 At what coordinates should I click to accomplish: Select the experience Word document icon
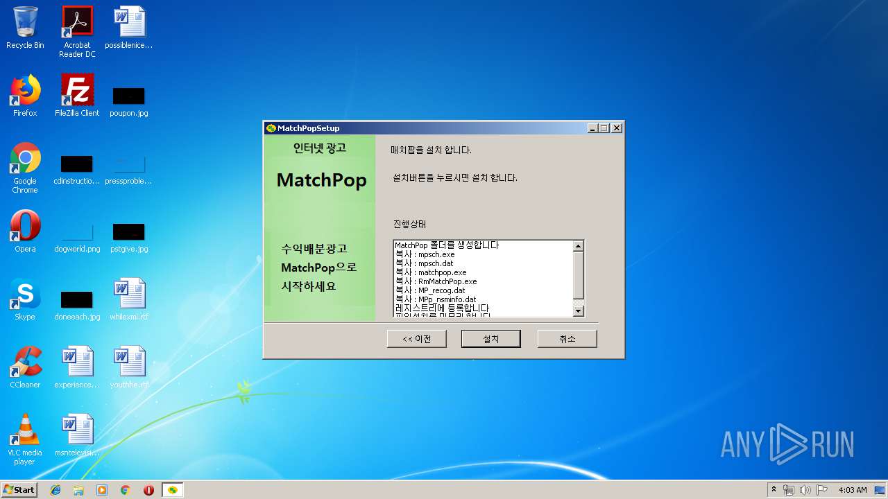[77, 368]
